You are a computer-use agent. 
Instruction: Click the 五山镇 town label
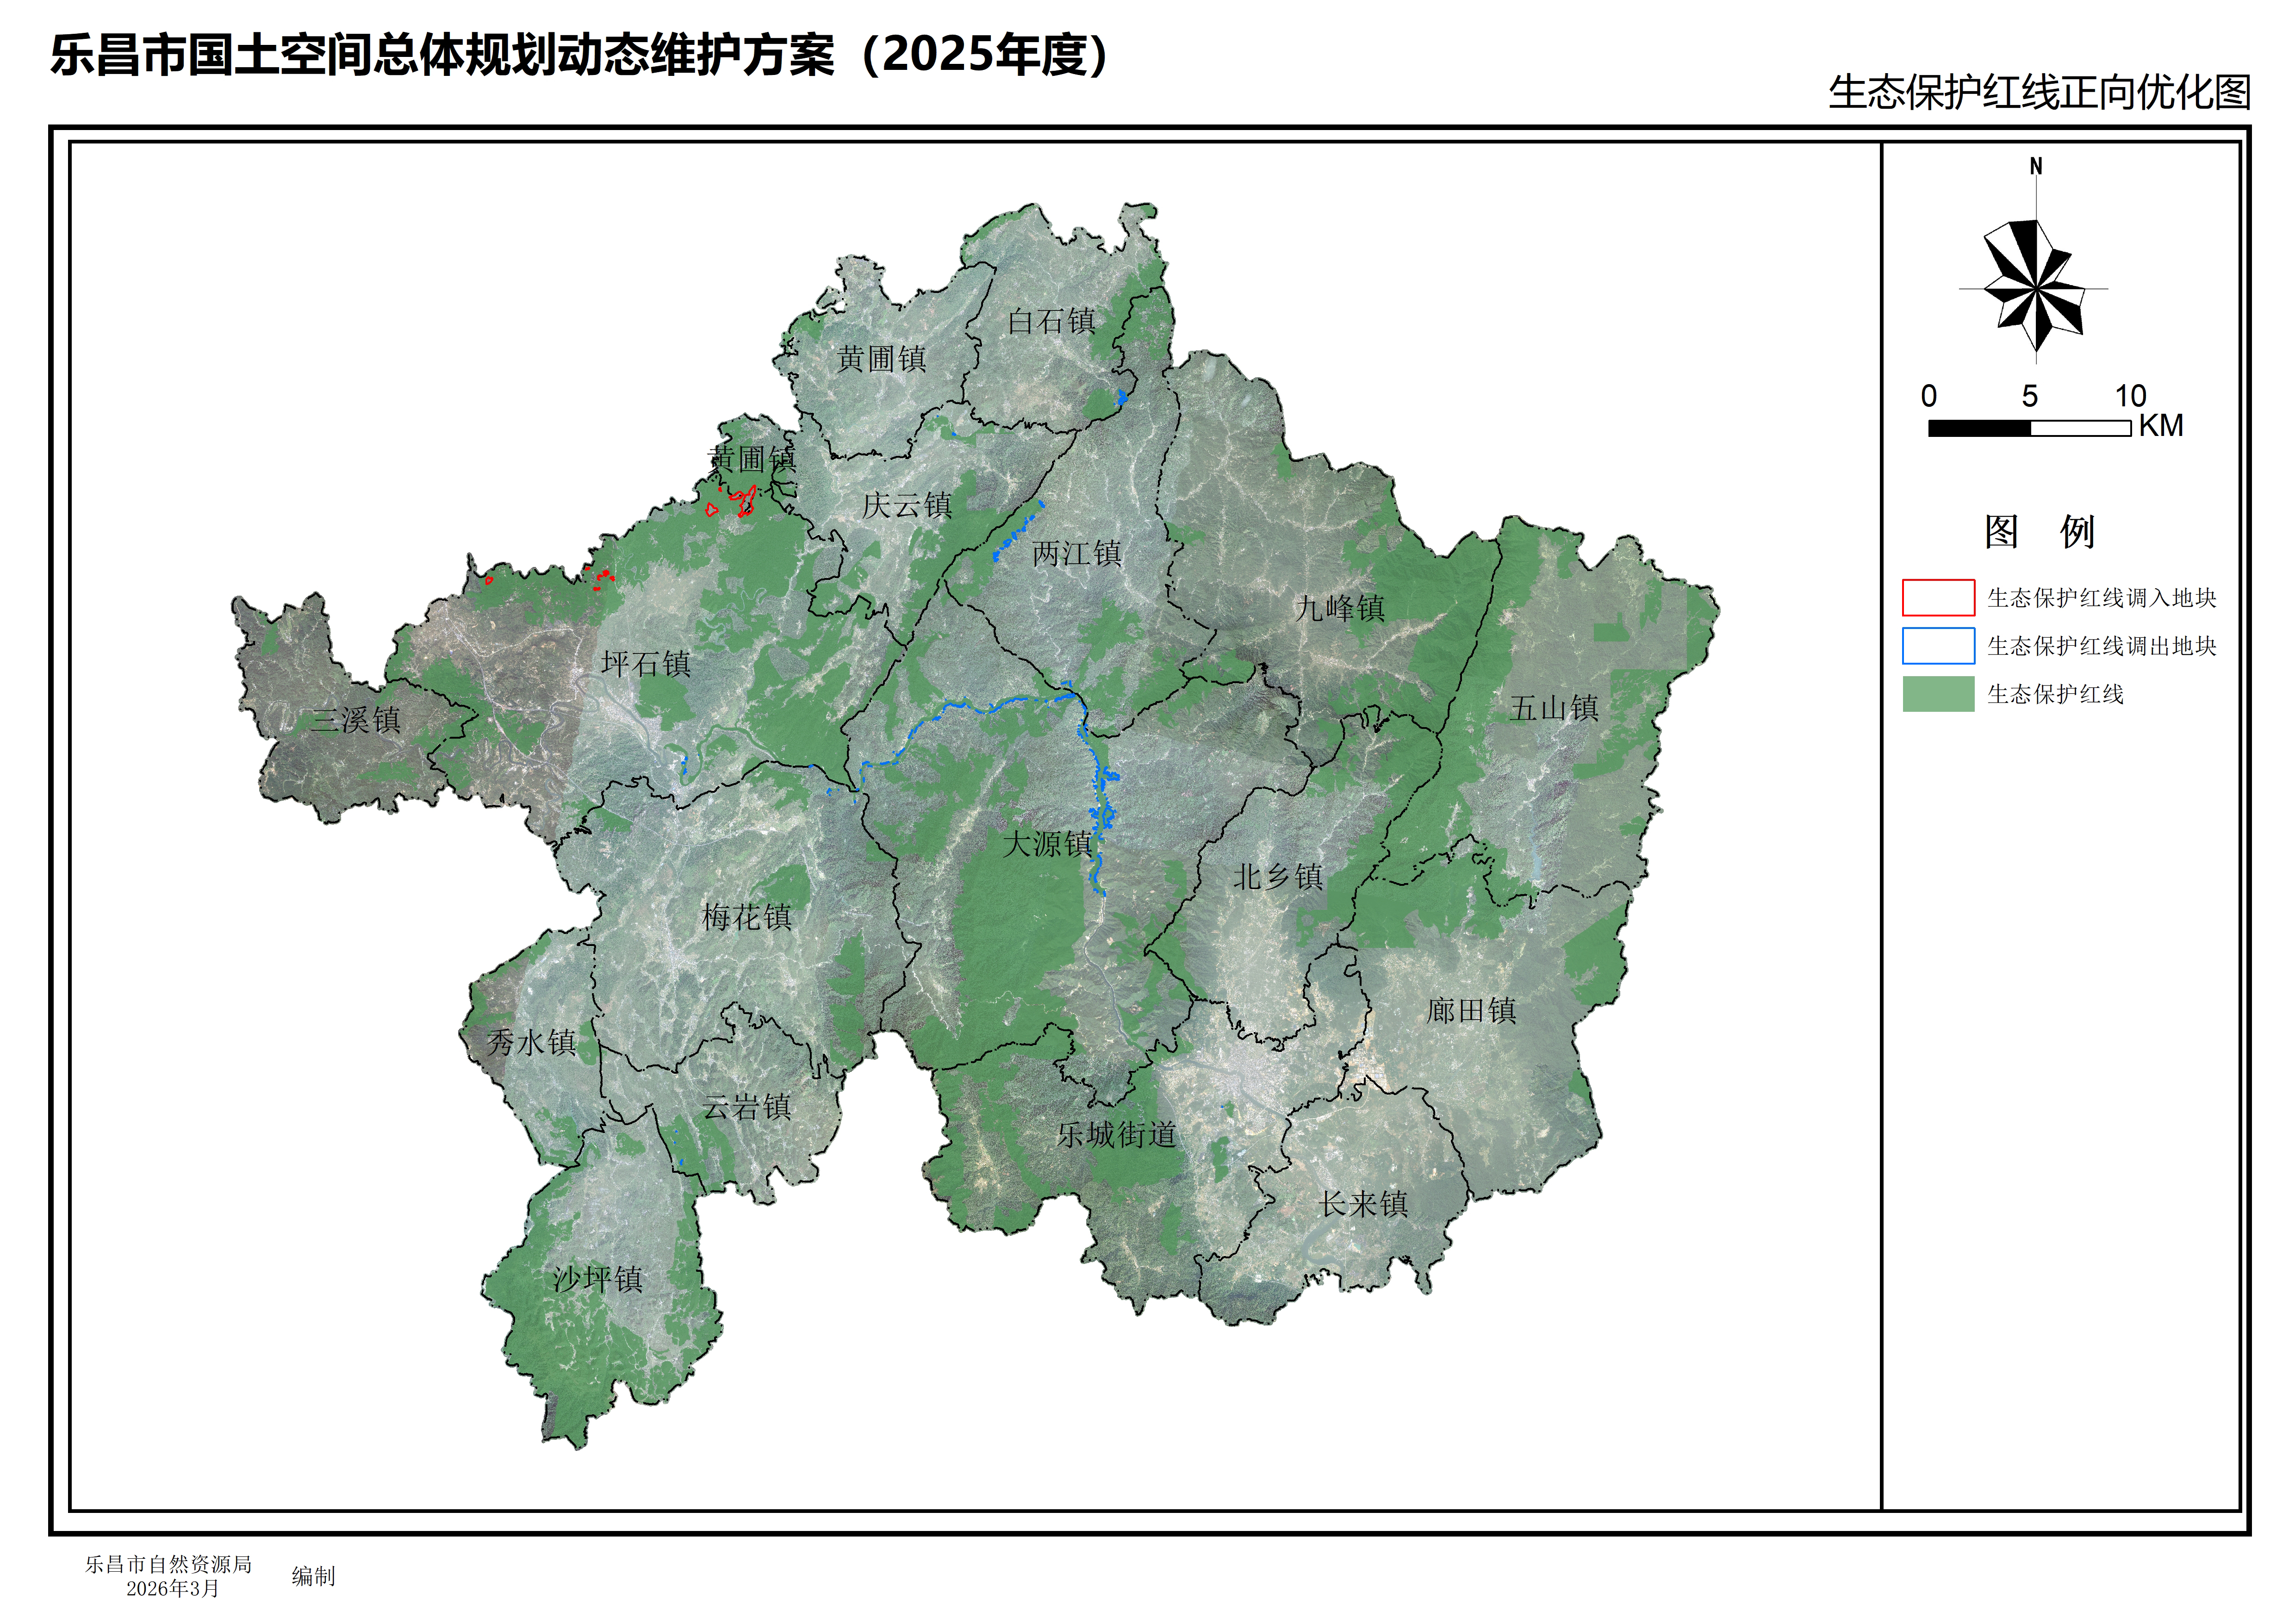coord(1554,709)
